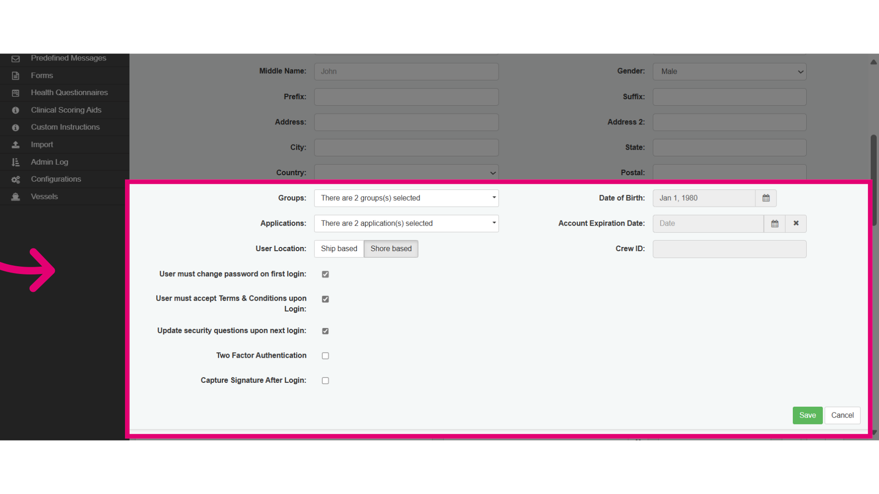
Task: Enable Capture Signature After Login checkbox
Action: [326, 381]
